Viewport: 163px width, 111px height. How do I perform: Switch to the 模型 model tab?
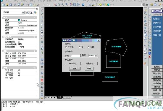pos(60,97)
